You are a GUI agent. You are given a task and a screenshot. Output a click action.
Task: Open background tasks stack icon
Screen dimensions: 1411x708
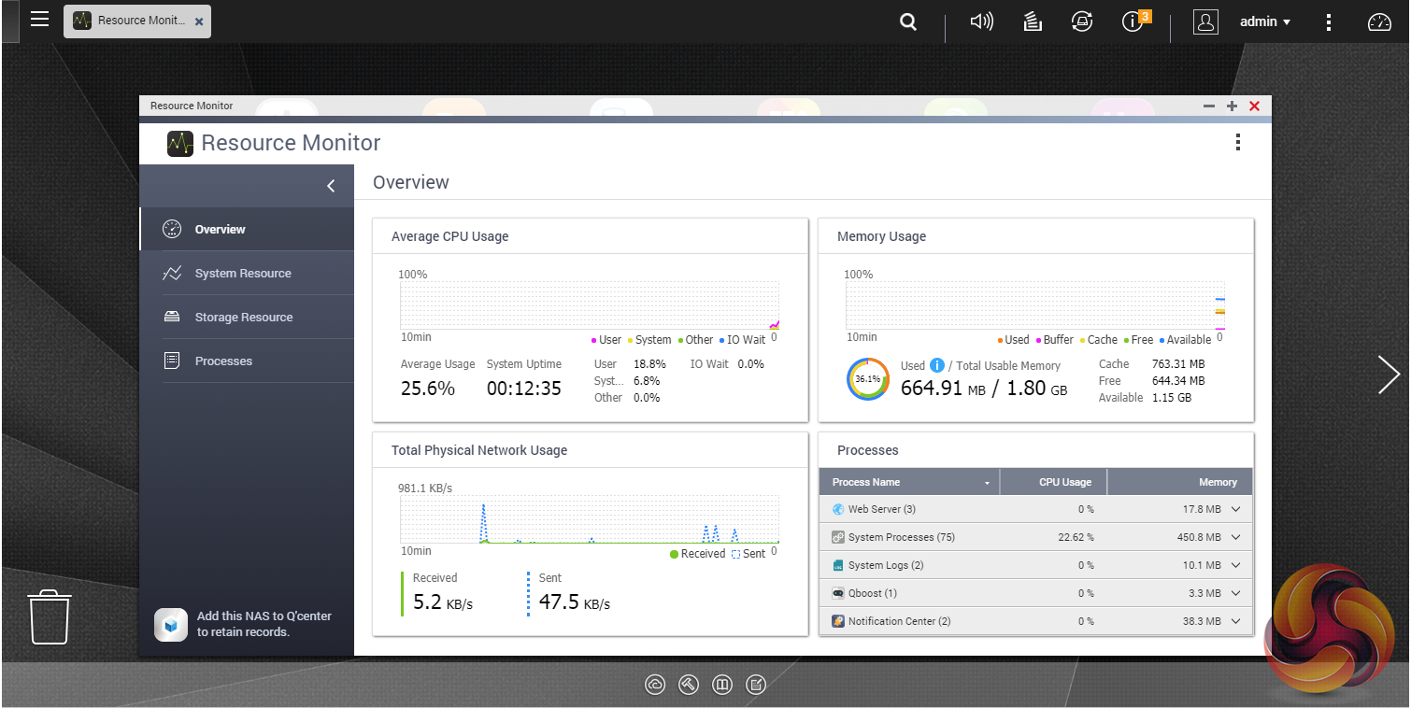[1033, 21]
